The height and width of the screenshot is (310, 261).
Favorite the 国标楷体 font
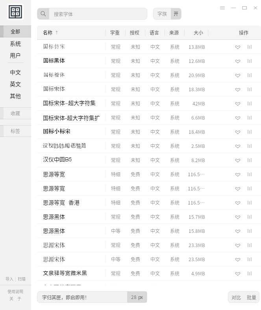tap(238, 75)
